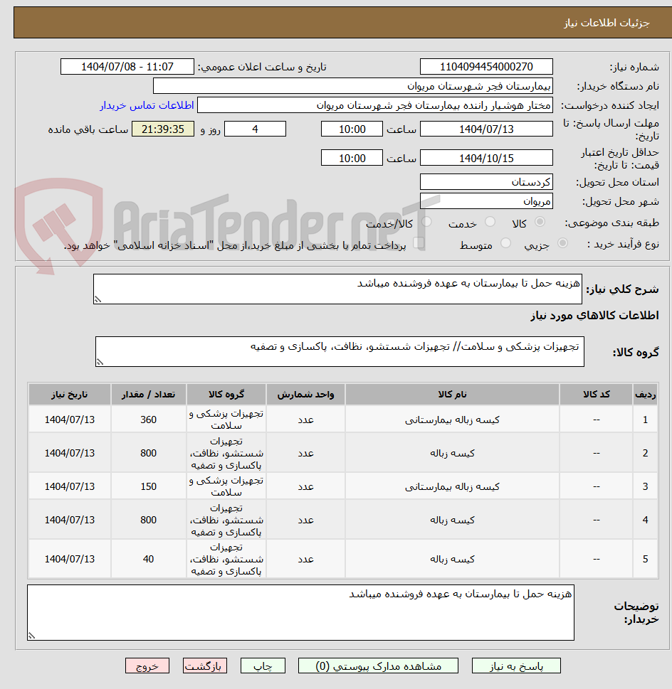Open مشاهده مدارک پیوستی attachments
This screenshot has height=689, width=672.
tap(378, 666)
